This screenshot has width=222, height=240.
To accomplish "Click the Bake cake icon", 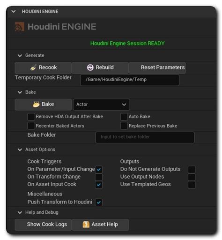I will click(x=36, y=104).
